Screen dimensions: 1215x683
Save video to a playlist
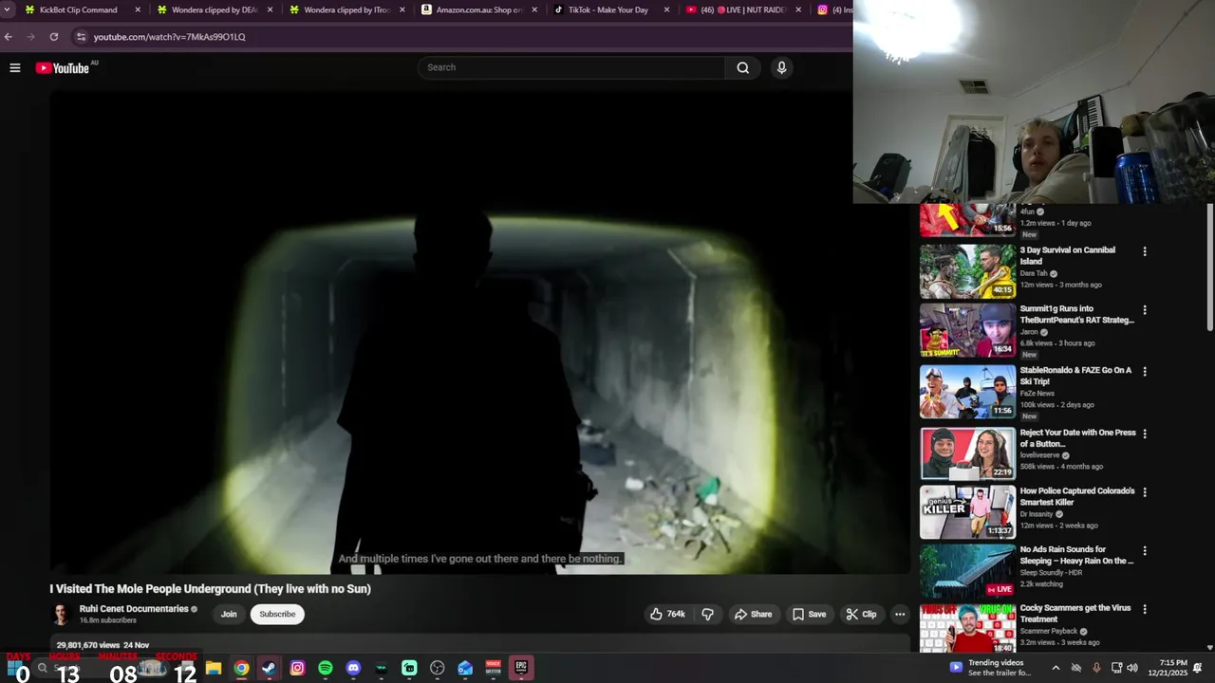pyautogui.click(x=809, y=614)
